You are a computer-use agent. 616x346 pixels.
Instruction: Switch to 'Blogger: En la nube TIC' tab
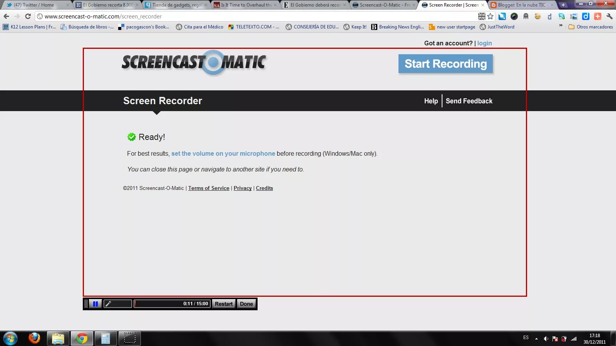[521, 5]
